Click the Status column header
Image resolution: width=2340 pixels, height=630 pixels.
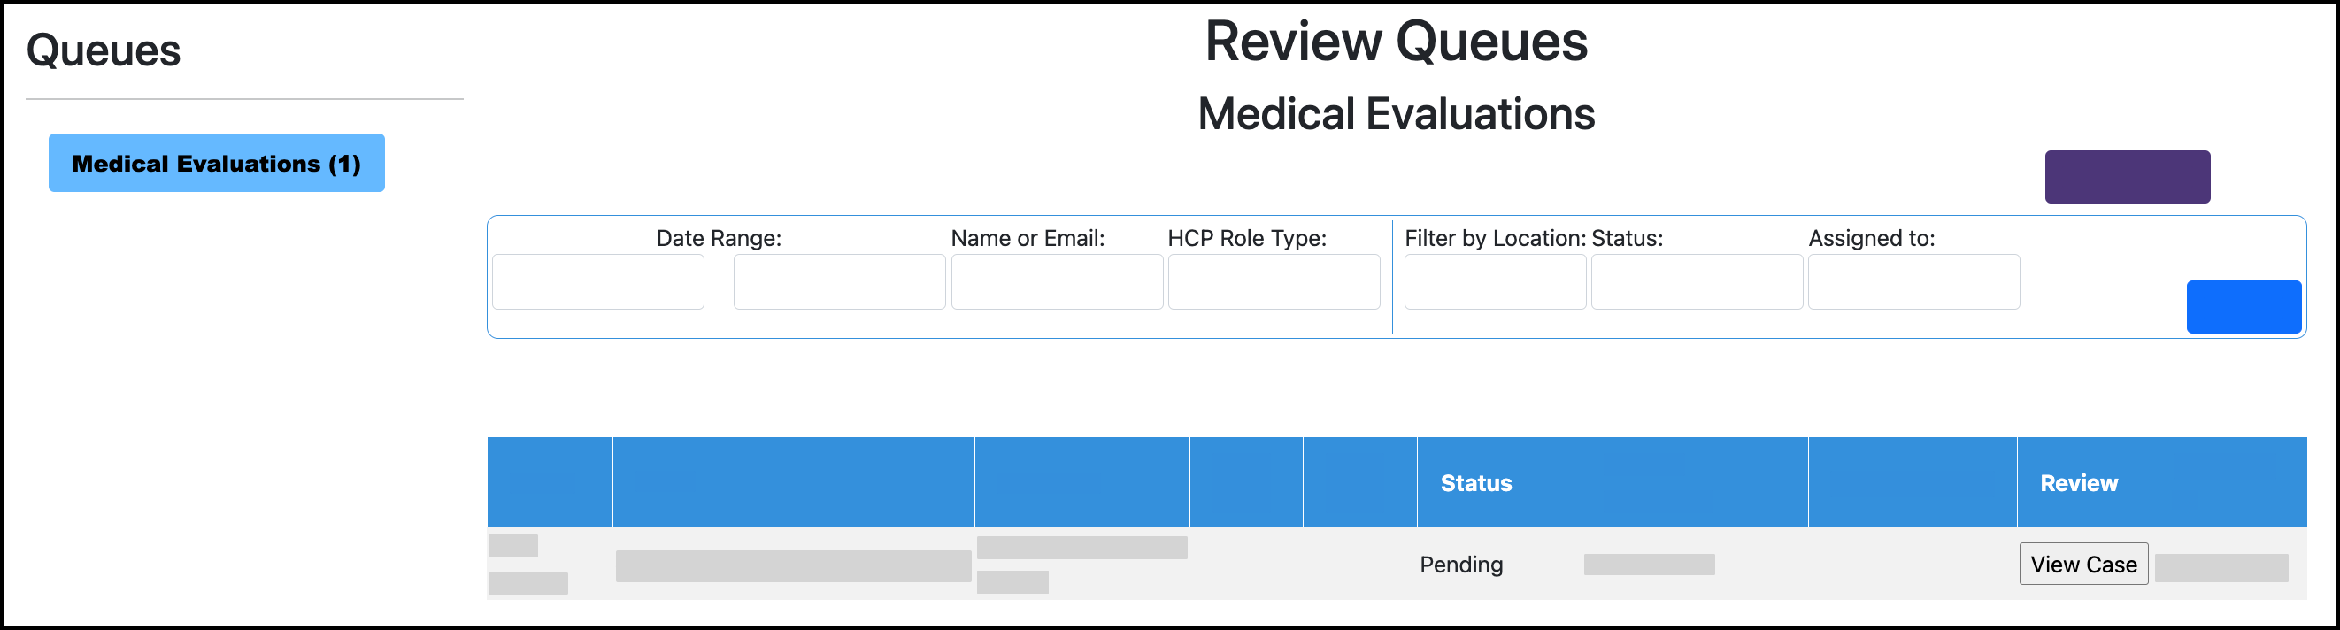pos(1474,483)
